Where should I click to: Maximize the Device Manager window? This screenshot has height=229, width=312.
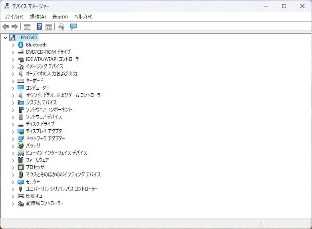coord(284,6)
